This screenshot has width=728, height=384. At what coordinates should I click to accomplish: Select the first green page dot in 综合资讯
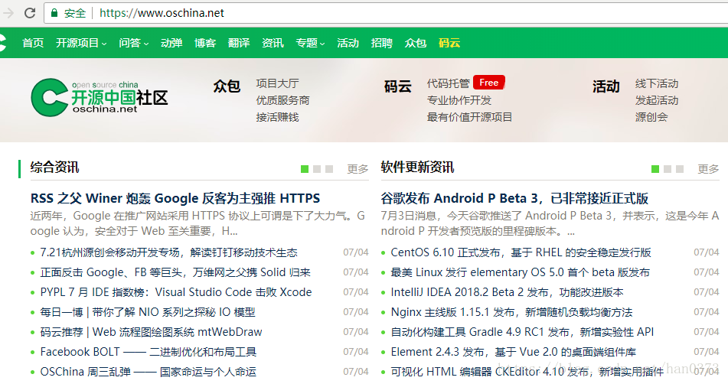pyautogui.click(x=305, y=169)
